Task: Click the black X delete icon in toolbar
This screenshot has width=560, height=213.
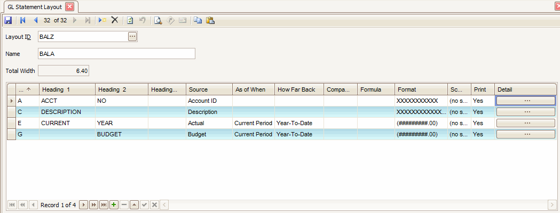Action: pos(114,20)
